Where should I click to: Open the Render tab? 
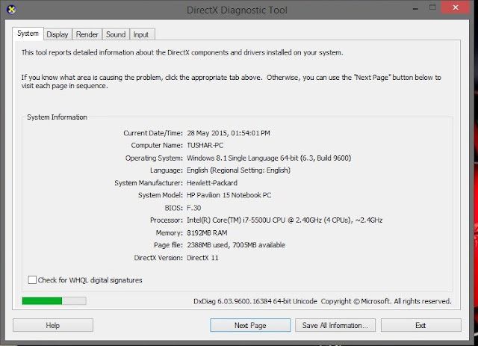click(x=87, y=34)
